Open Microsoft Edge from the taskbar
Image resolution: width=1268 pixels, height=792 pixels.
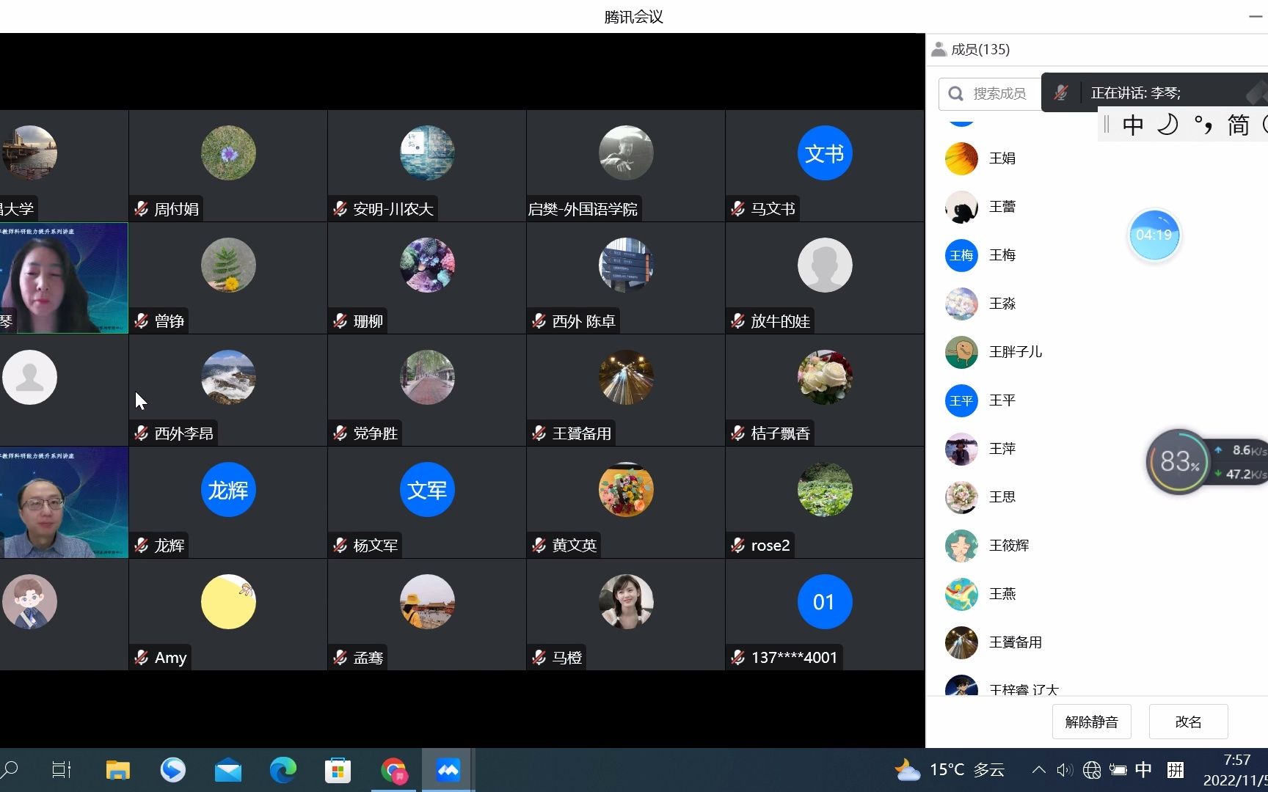(x=283, y=770)
